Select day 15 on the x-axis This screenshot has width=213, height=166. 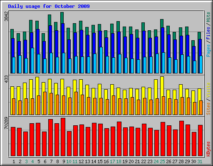(x=100, y=161)
